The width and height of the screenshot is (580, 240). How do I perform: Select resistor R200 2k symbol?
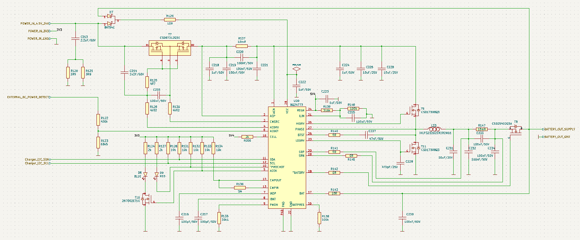coord(247,137)
